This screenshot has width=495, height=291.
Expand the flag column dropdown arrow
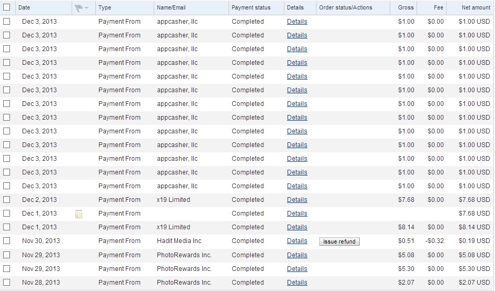[86, 8]
